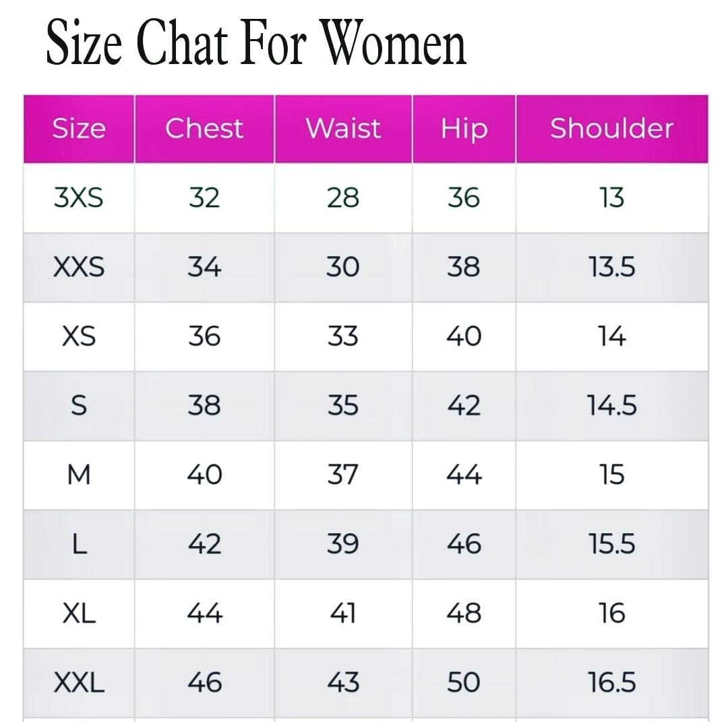This screenshot has height=722, width=728.
Task: Click the chest value 40 for size M
Action: click(204, 475)
